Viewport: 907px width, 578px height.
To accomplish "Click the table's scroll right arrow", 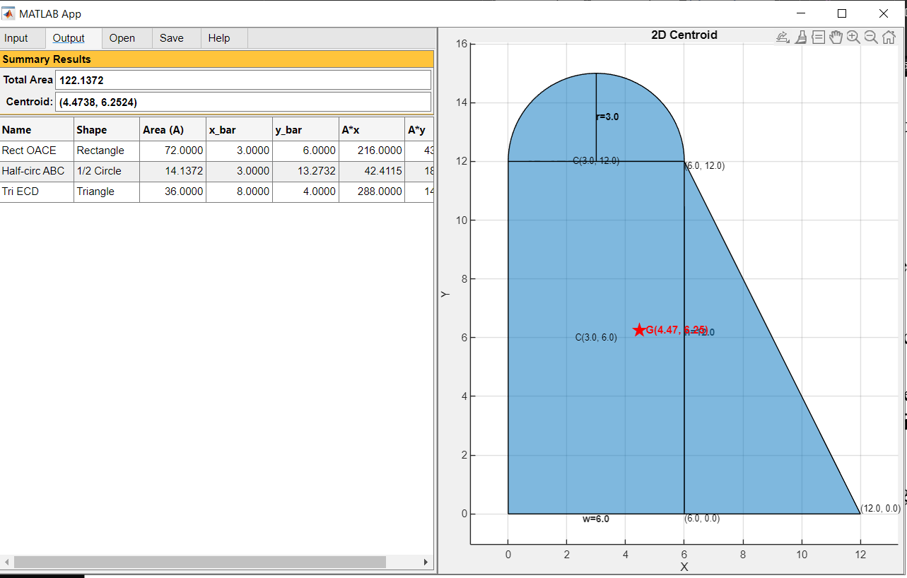I will [426, 562].
